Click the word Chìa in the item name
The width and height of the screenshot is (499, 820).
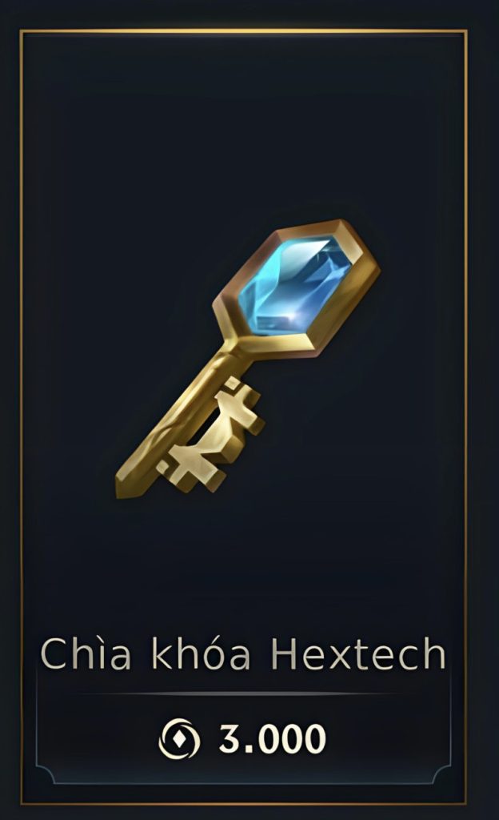point(85,653)
